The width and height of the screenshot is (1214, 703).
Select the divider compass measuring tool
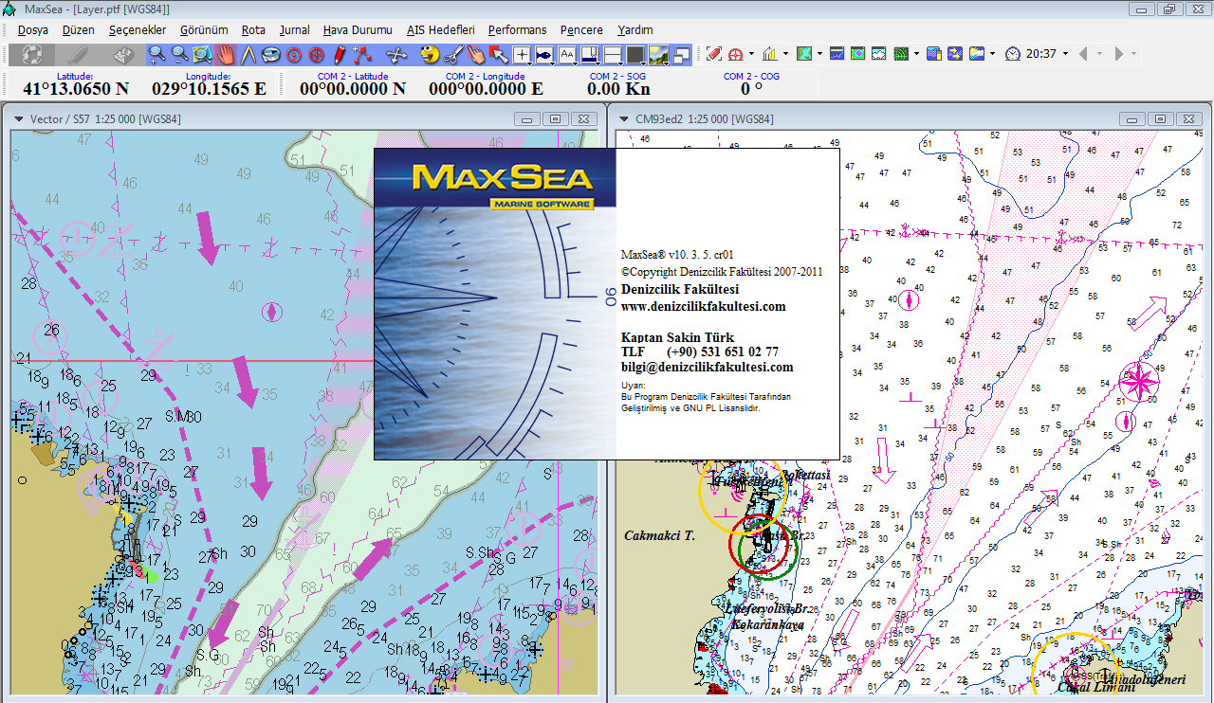tap(248, 54)
